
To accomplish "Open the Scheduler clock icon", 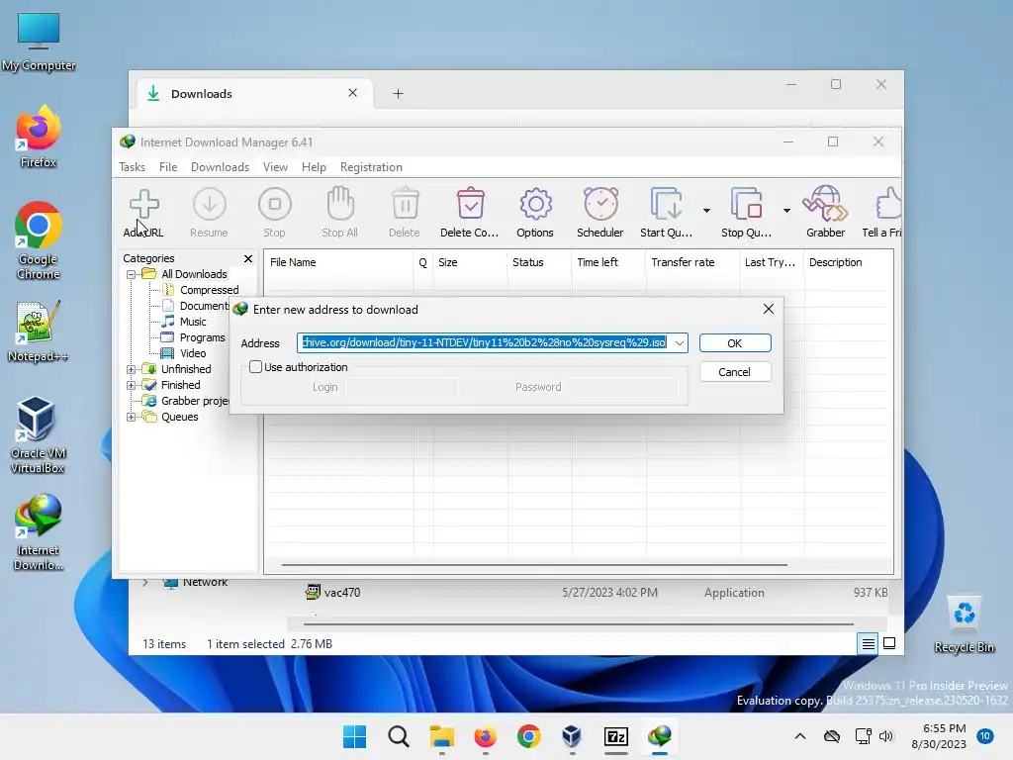I will [600, 204].
